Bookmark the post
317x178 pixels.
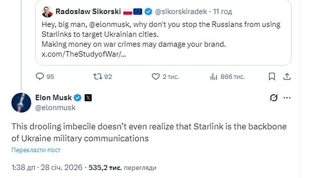point(272,76)
